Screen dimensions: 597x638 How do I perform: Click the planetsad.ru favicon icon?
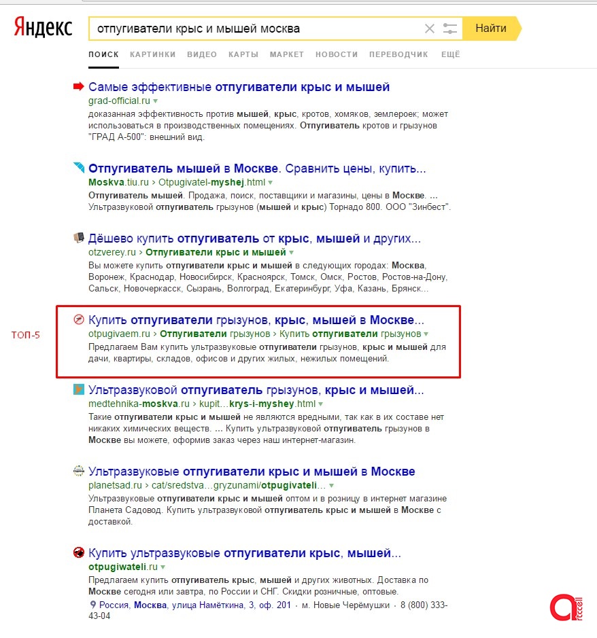point(79,471)
